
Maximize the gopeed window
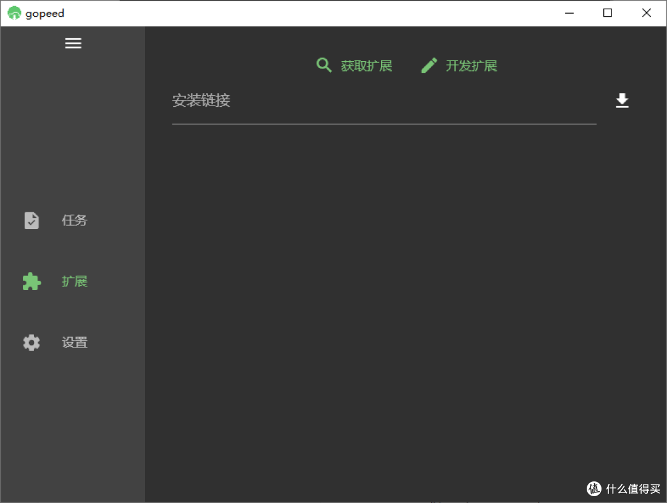(x=608, y=13)
